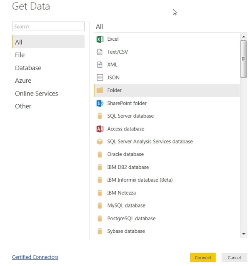Viewport: 250px width, 266px height.
Task: Select the Access database icon
Action: point(100,129)
